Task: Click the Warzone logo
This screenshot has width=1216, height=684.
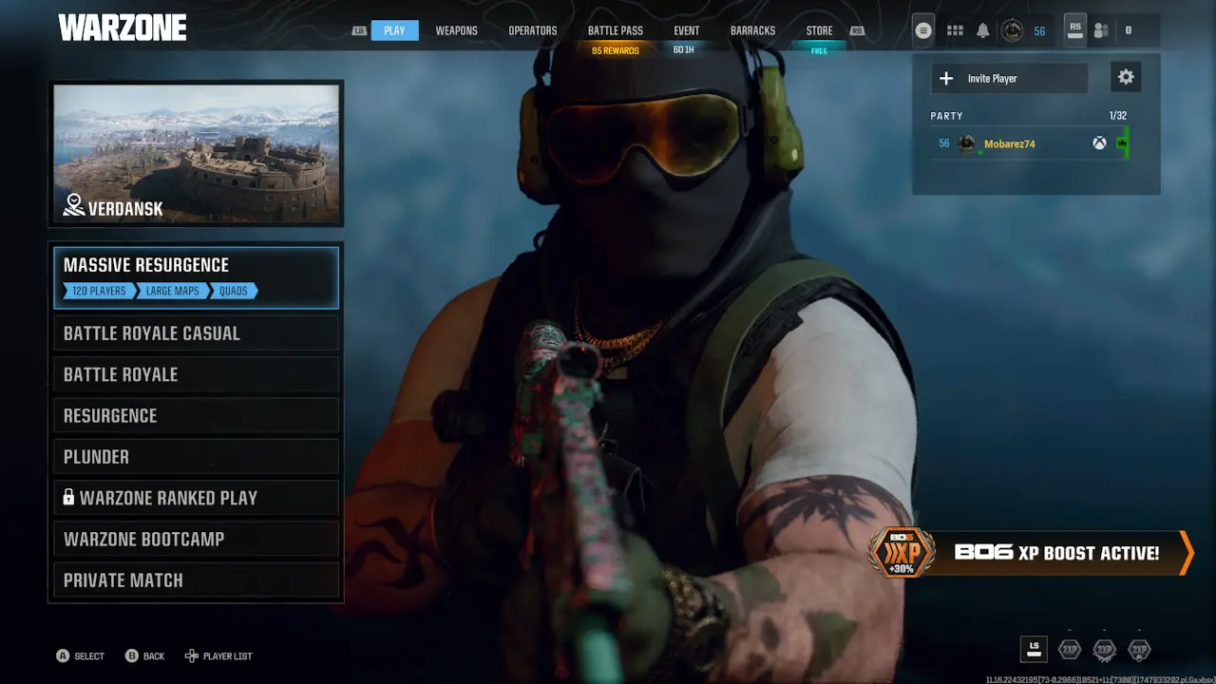Action: pyautogui.click(x=123, y=28)
